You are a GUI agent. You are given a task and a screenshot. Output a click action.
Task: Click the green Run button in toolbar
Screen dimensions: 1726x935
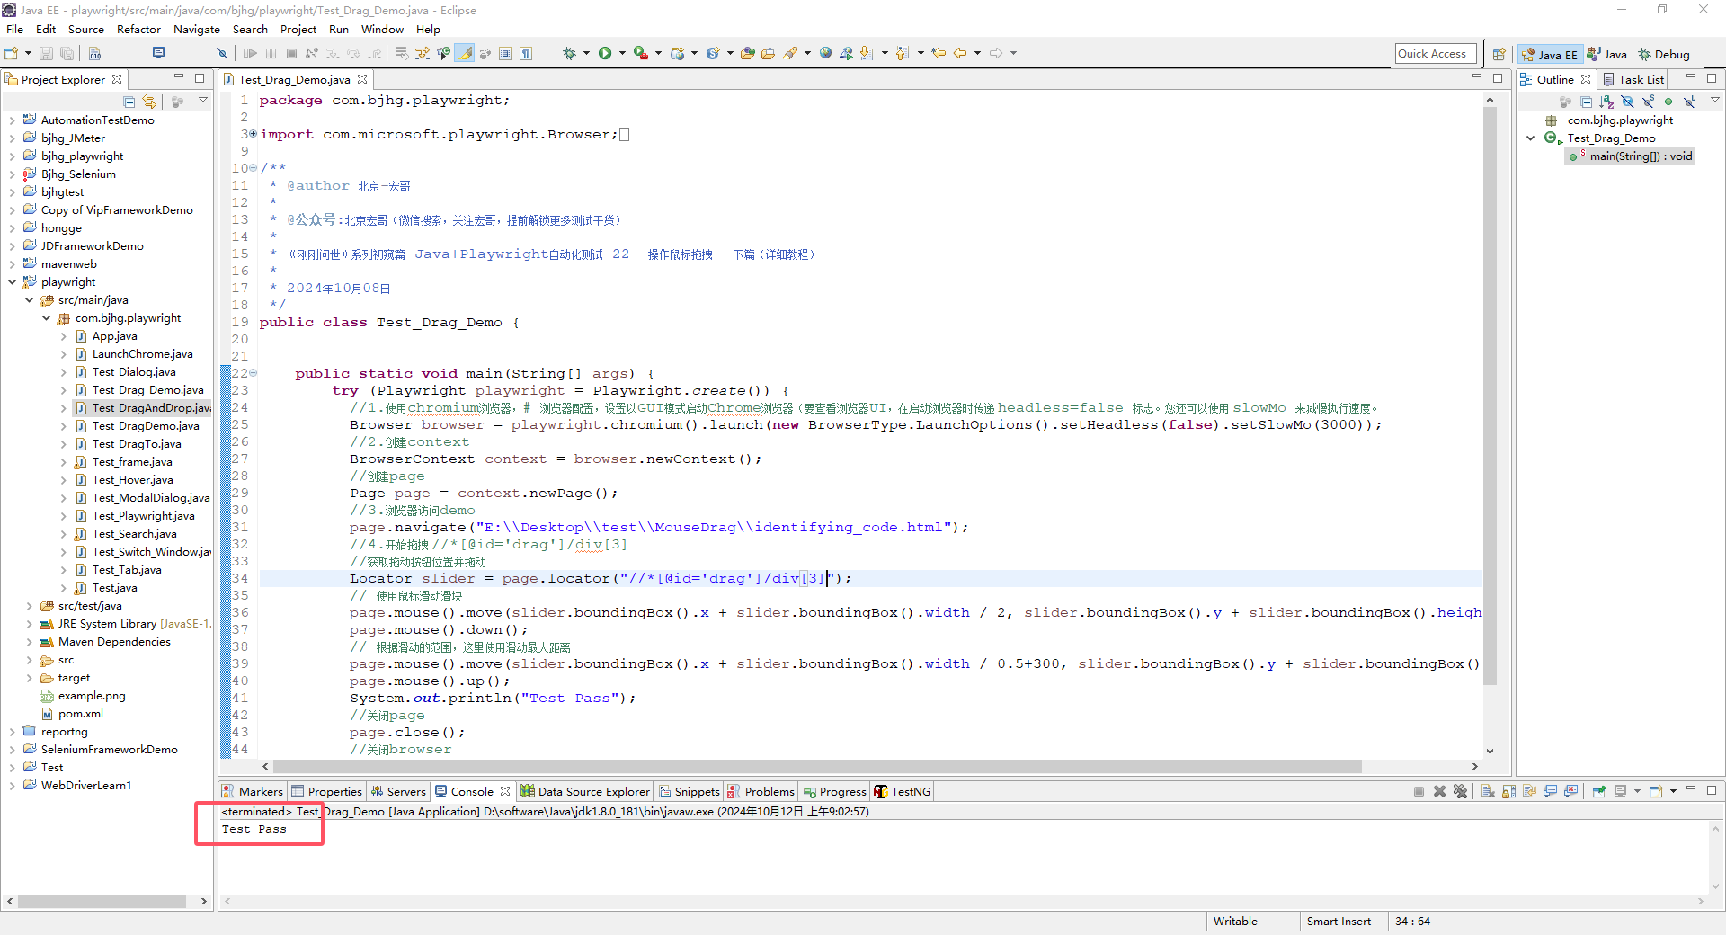(605, 54)
